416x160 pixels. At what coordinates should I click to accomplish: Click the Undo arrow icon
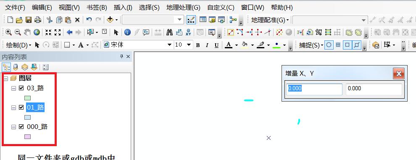click(x=89, y=20)
